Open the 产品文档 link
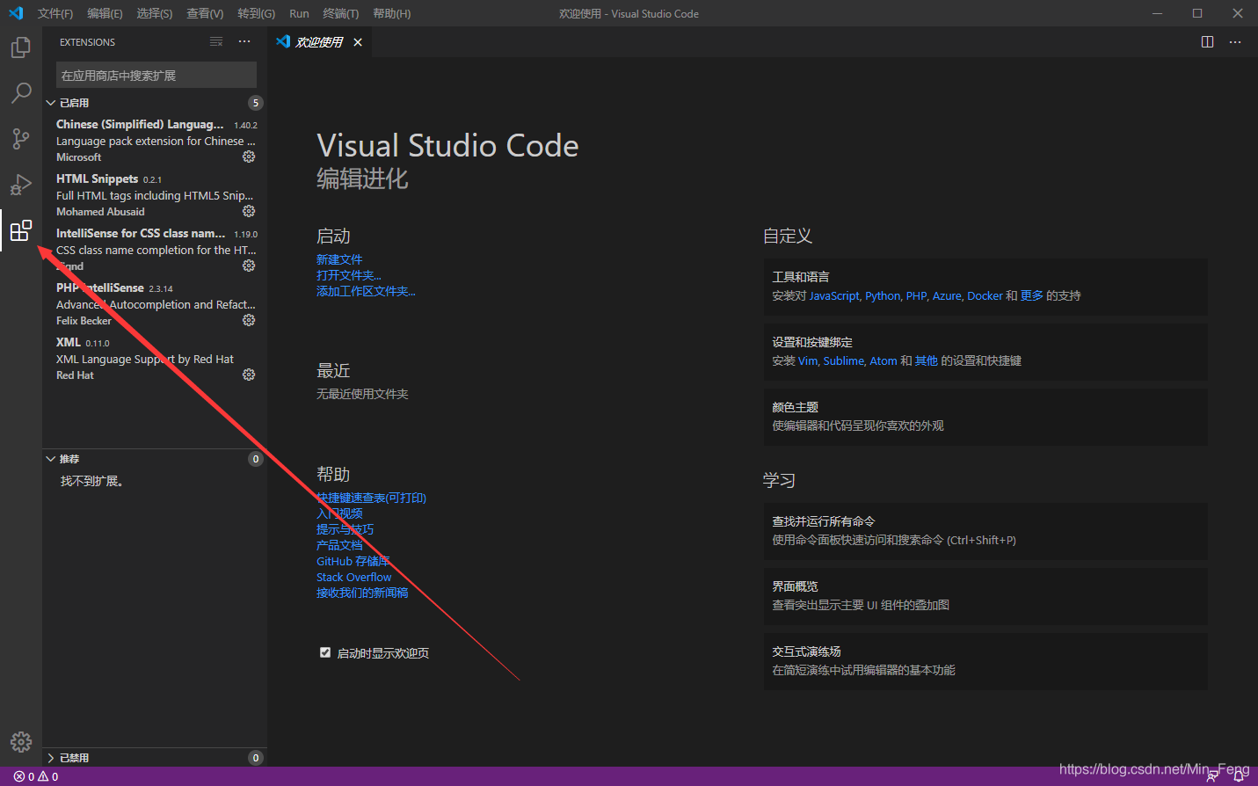This screenshot has height=786, width=1258. point(339,545)
